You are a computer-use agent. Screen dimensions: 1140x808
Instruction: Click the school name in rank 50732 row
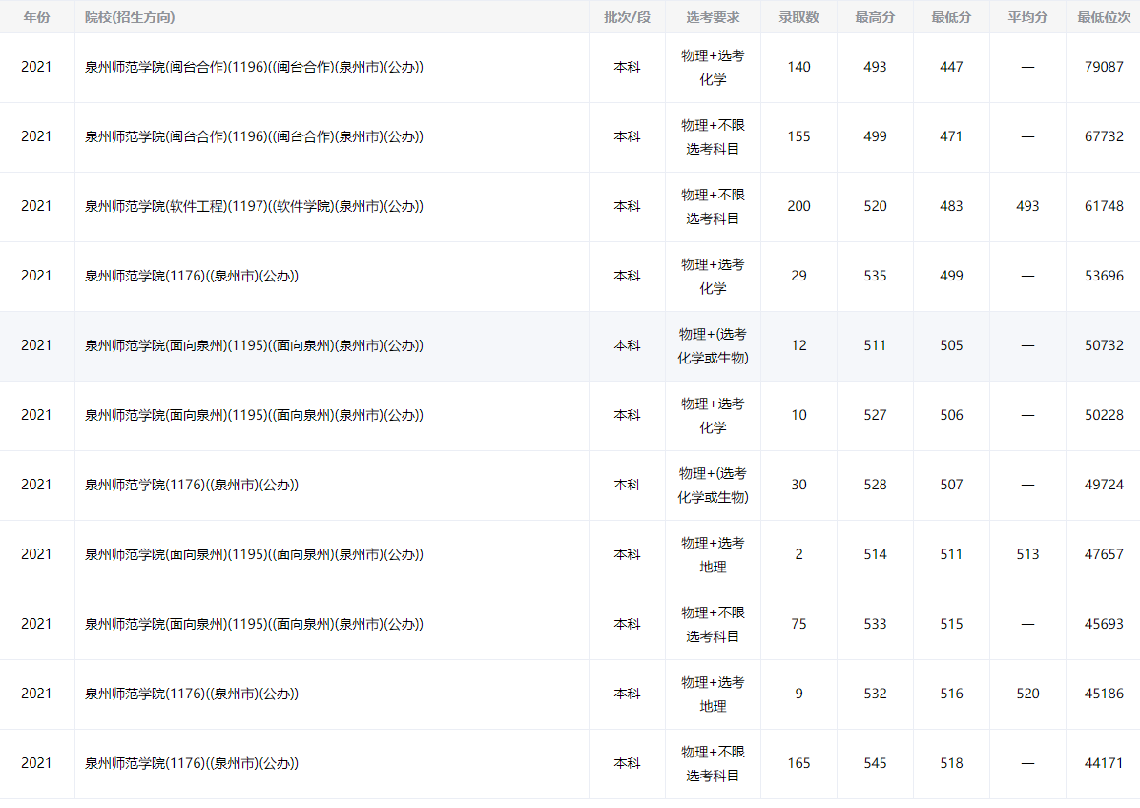(254, 345)
